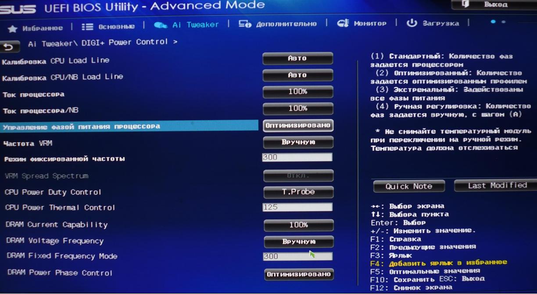This screenshot has width=537, height=294.
Task: Click the Монитор tab icon
Action: (343, 24)
